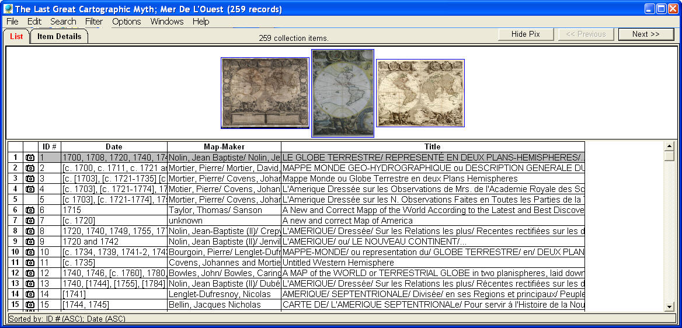
Task: Open the Filter menu
Action: pyautogui.click(x=93, y=22)
